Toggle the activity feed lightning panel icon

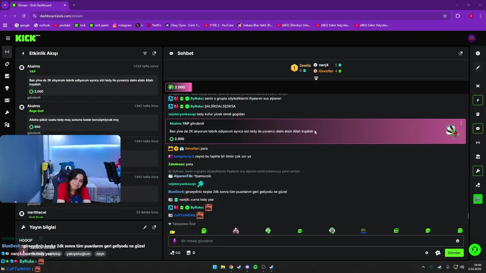(478, 100)
